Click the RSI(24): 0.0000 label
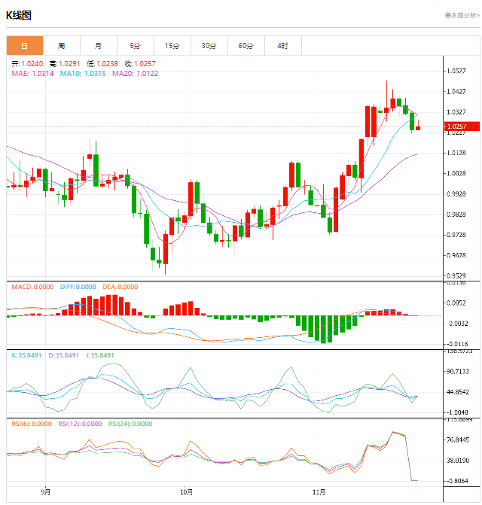 [130, 424]
